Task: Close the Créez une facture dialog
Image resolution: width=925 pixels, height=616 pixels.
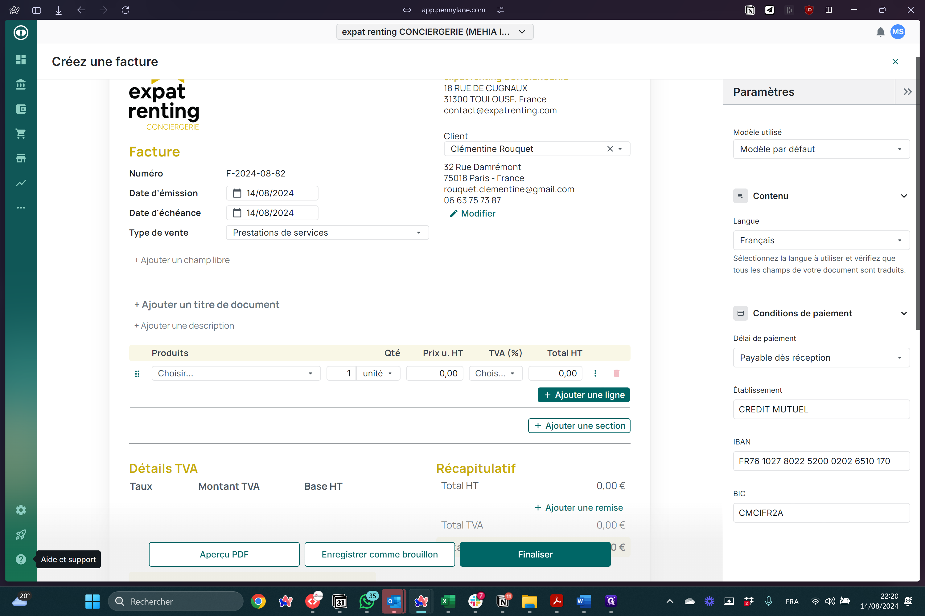Action: [895, 62]
